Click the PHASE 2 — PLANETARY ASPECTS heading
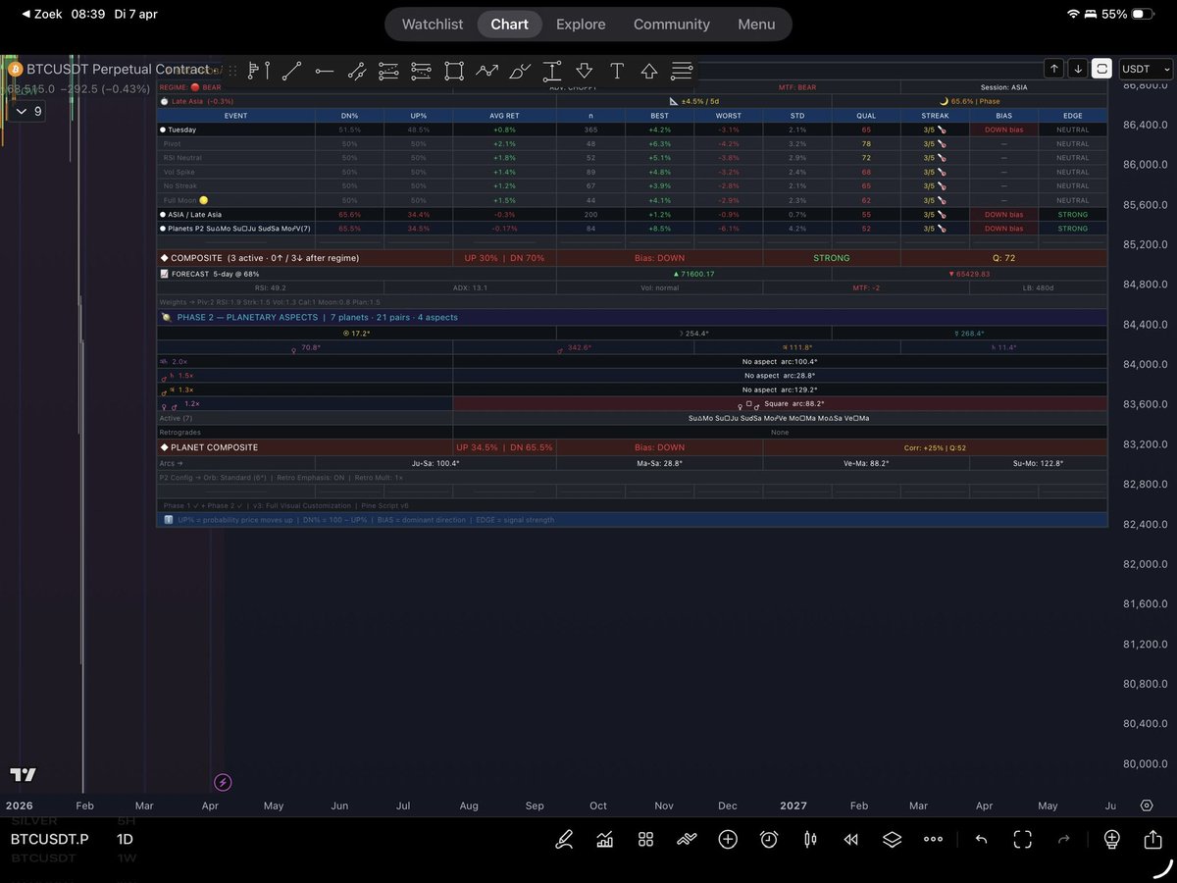This screenshot has width=1177, height=883. click(x=247, y=318)
